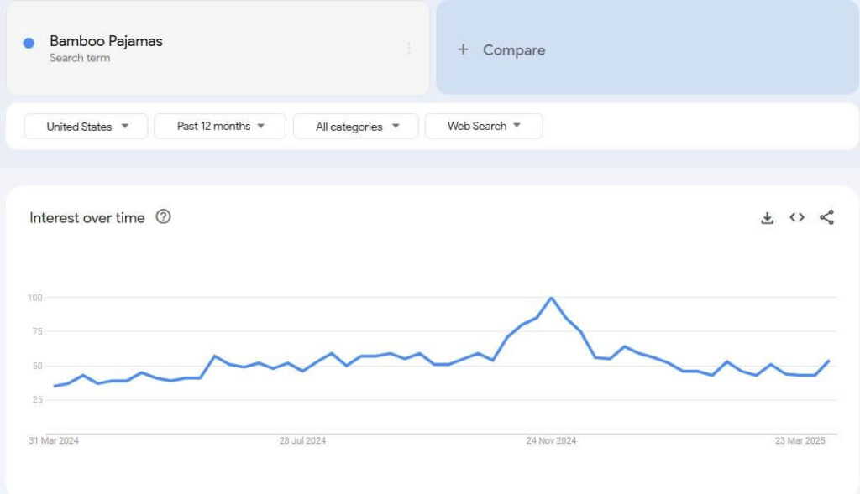Click the Interest over time heading

click(x=87, y=218)
